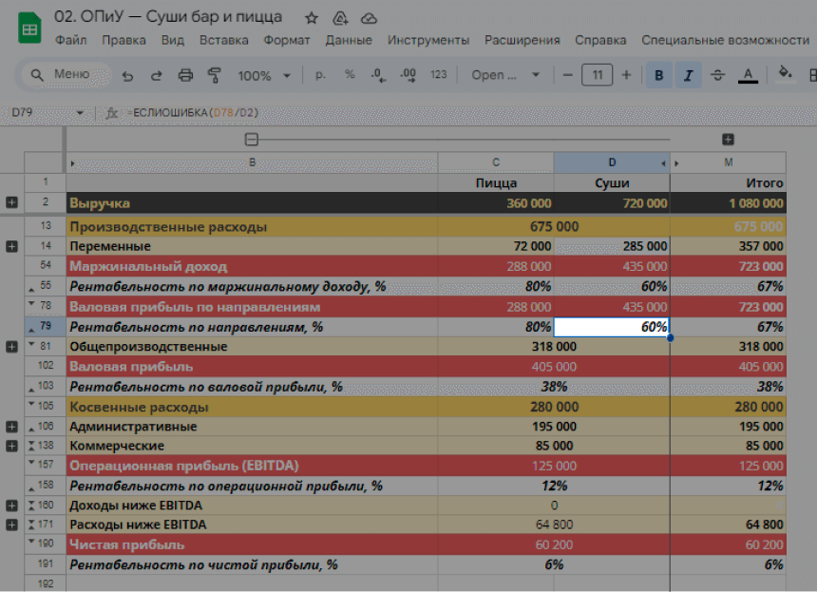Collapse the column group with minus button
817x592 pixels.
click(x=252, y=140)
